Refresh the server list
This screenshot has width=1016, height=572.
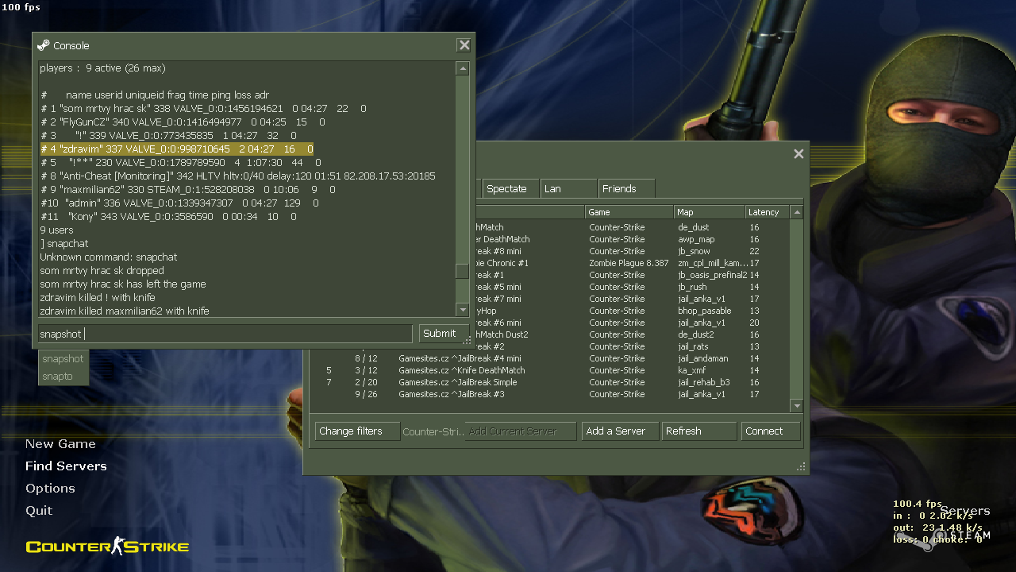699,431
